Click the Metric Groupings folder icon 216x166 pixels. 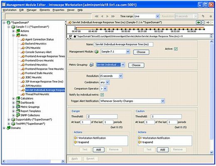click(x=18, y=107)
